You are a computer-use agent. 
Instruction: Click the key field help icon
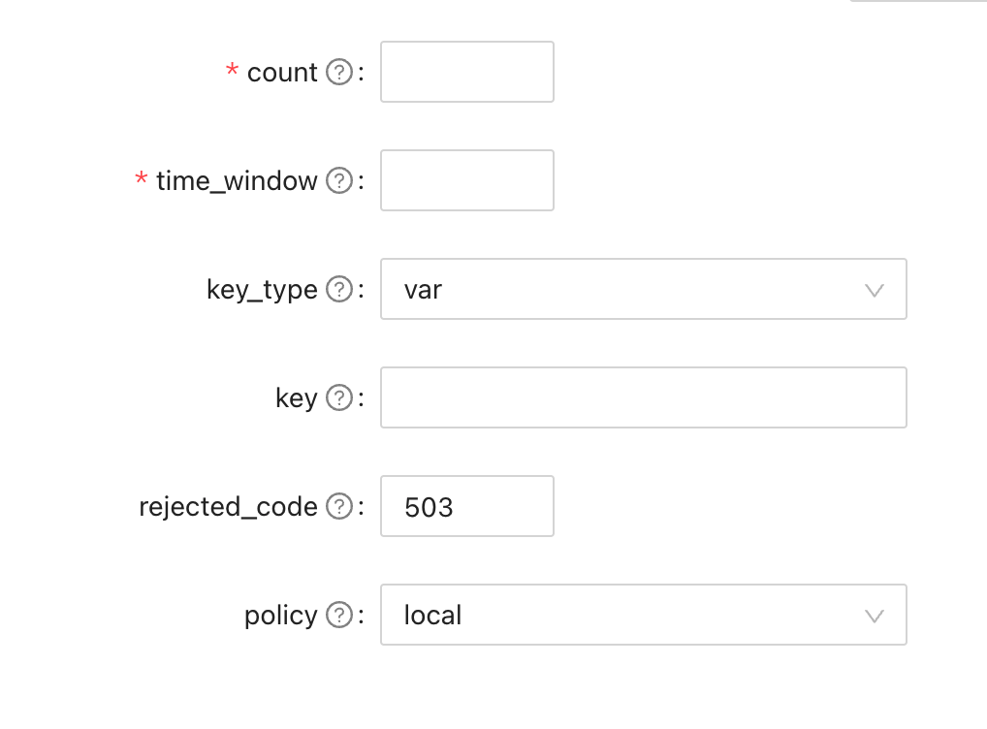(x=338, y=397)
